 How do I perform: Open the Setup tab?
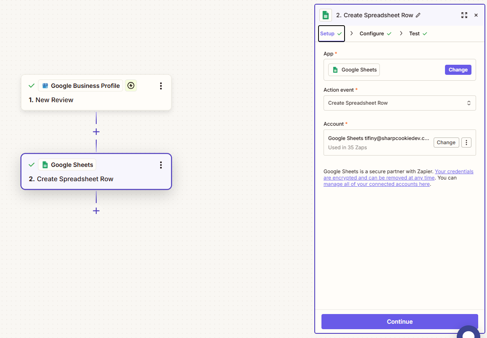pos(332,34)
